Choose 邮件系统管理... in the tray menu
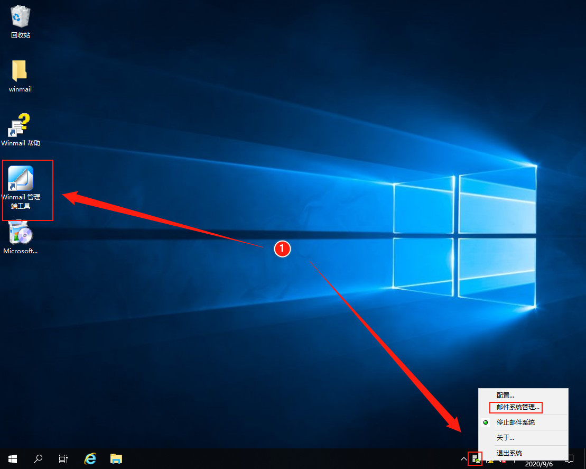The height and width of the screenshot is (469, 586). pos(523,407)
